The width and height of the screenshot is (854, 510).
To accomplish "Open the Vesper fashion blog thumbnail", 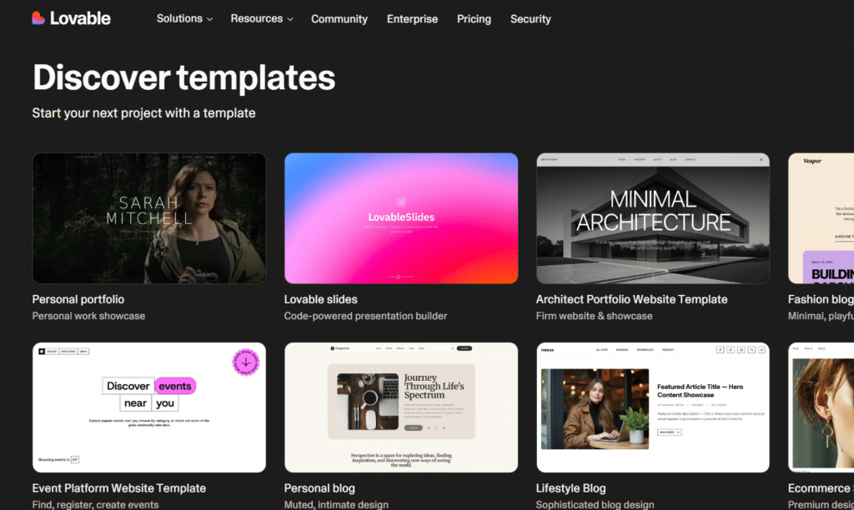I will (821, 218).
